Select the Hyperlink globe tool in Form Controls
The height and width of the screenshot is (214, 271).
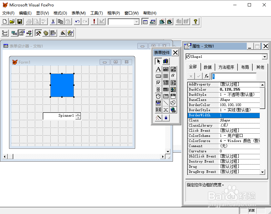173,110
